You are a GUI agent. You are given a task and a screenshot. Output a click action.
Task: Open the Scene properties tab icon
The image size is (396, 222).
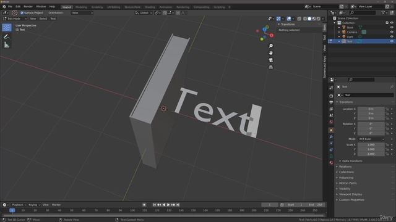(331, 115)
